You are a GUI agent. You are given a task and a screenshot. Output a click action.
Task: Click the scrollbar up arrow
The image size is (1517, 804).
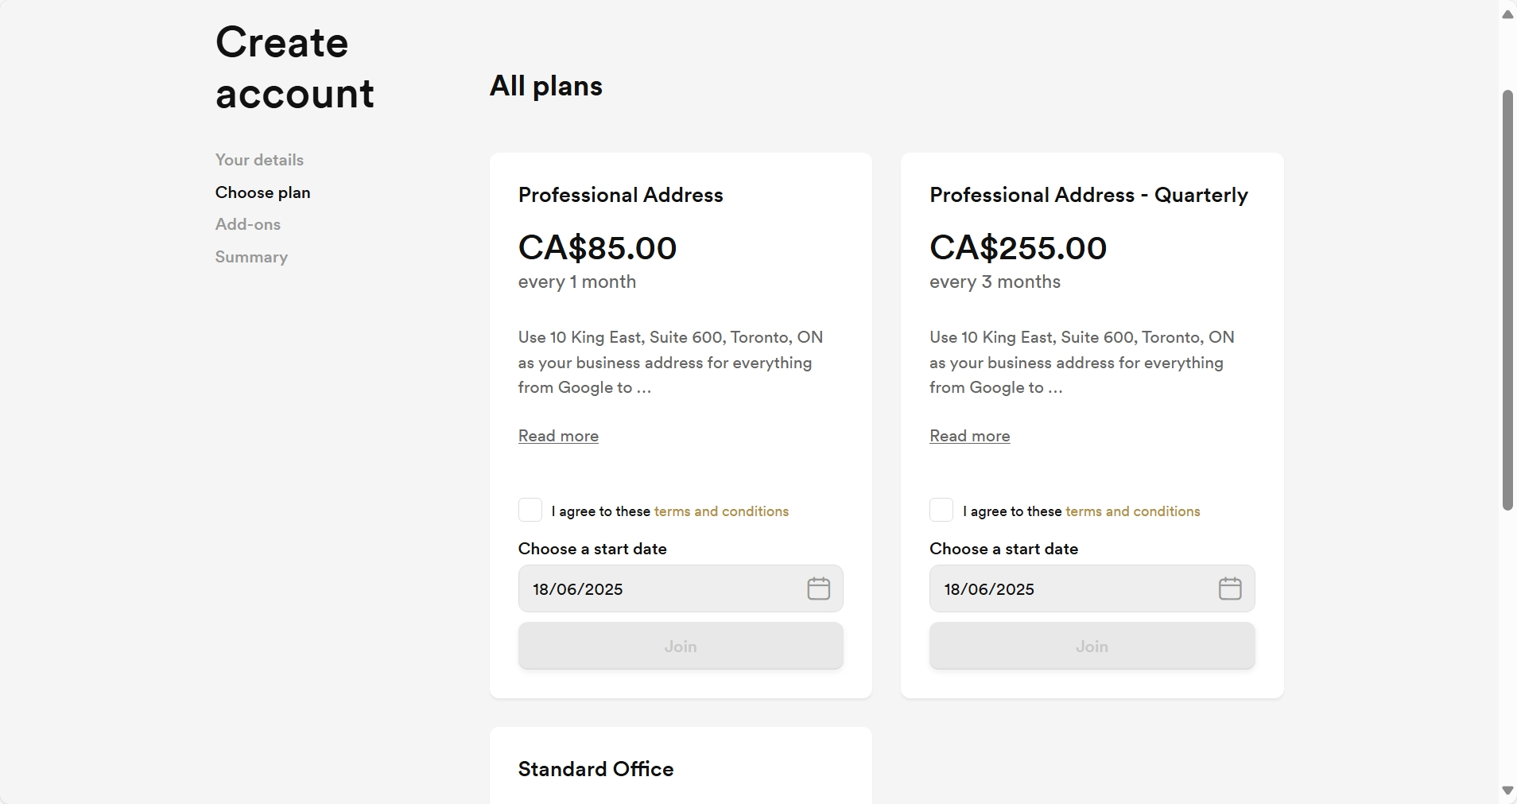1507,14
